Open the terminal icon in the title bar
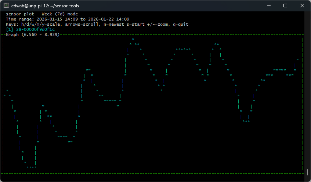The width and height of the screenshot is (311, 182). (6, 6)
